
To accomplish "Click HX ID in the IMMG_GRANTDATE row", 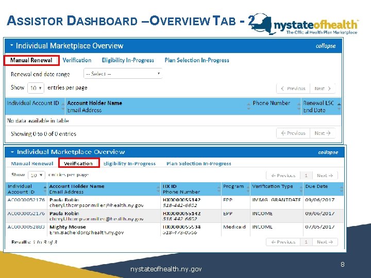I will click(x=181, y=200).
